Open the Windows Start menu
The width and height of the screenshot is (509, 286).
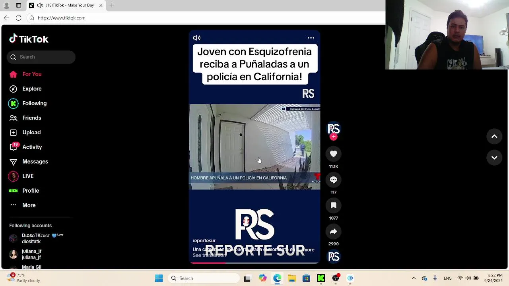tap(159, 278)
